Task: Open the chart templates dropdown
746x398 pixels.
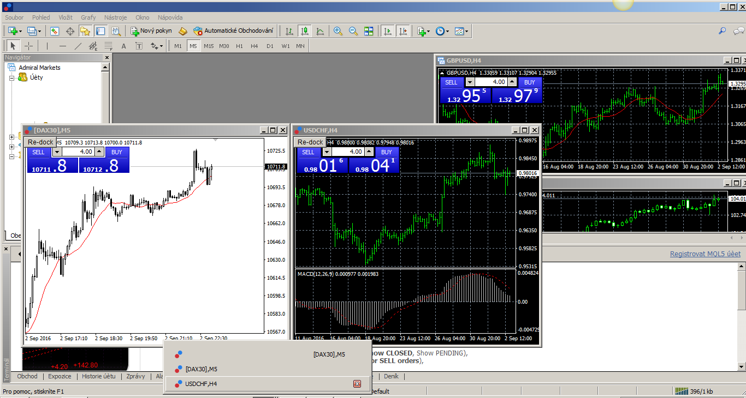Action: tap(461, 31)
